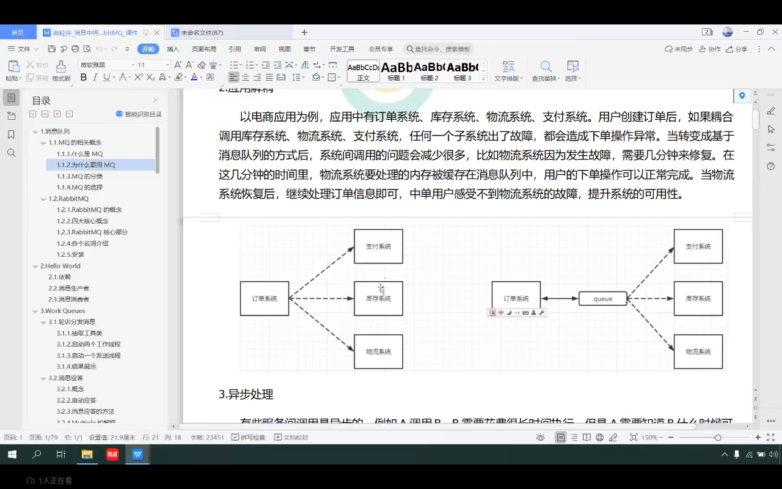The image size is (782, 489).
Task: Click the Print icon in quick toolbar
Action: click(75, 49)
